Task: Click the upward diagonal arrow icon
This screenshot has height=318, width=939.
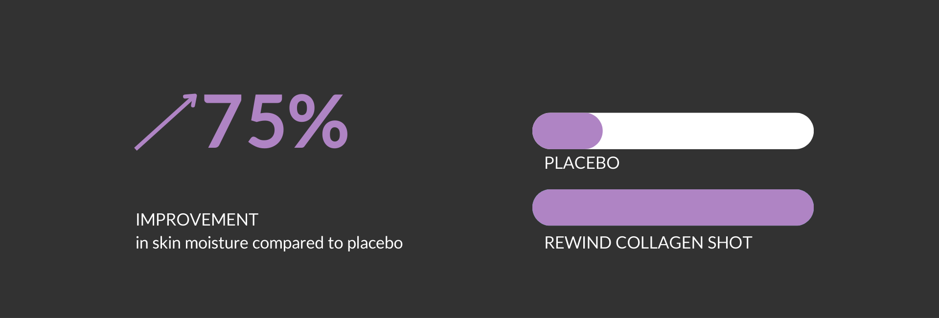Action: coord(165,122)
